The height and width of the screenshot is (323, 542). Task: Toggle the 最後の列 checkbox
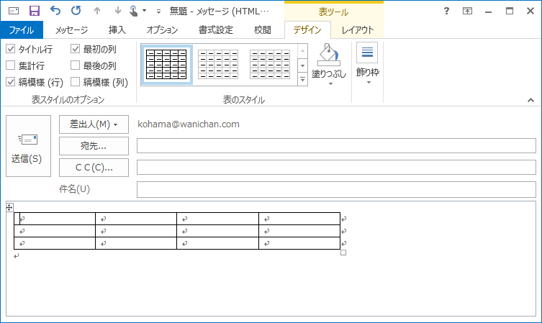point(76,65)
